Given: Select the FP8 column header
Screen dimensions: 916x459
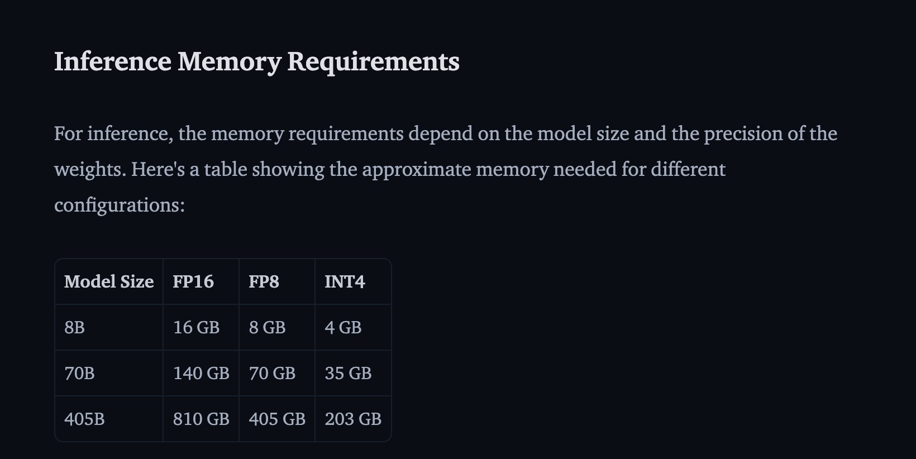Looking at the screenshot, I should tap(277, 281).
